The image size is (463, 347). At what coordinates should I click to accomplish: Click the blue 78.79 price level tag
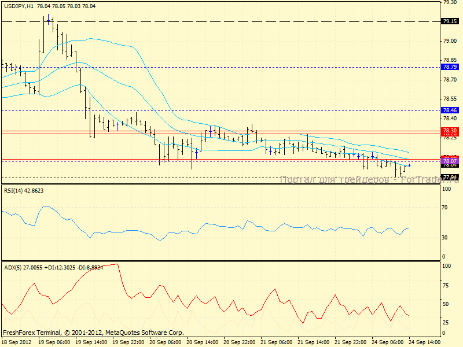(450, 67)
